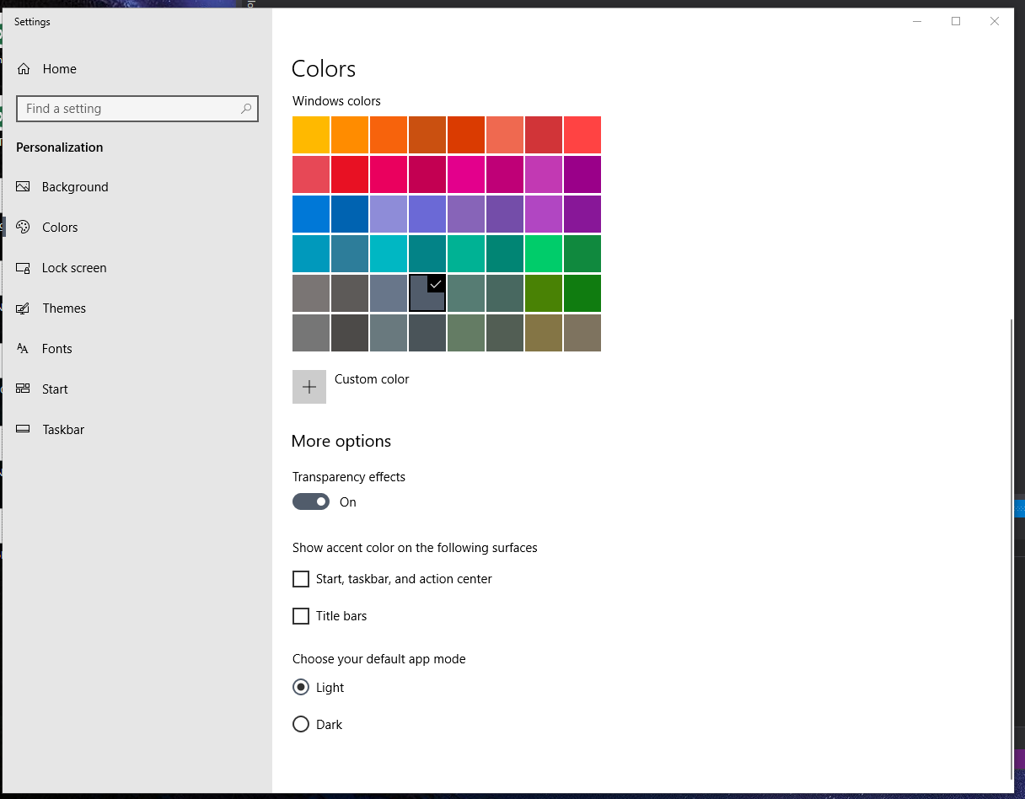Turn off Transparency effects
Viewport: 1025px width, 799px height.
pos(311,501)
